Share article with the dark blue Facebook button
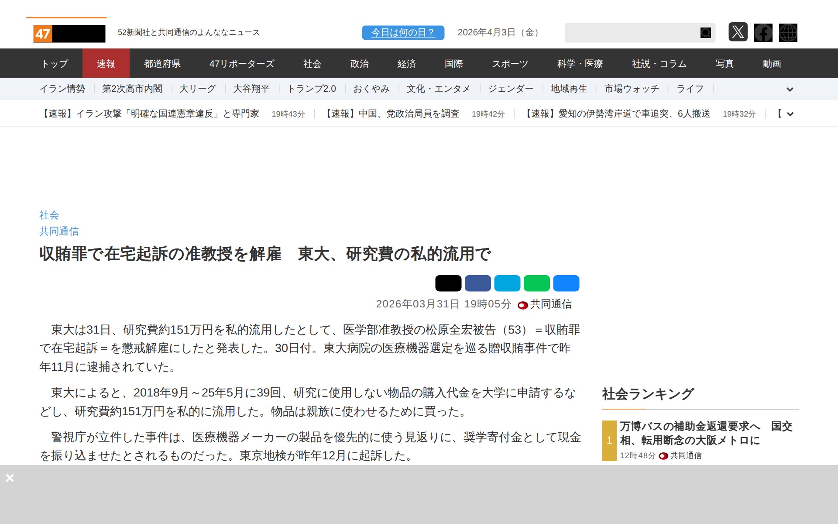 [477, 283]
